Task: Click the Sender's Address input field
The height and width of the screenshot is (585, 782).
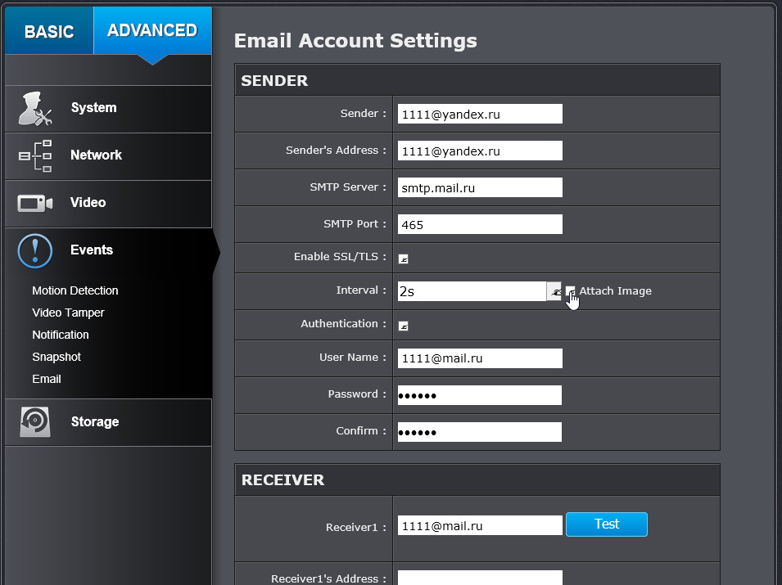Action: click(480, 151)
